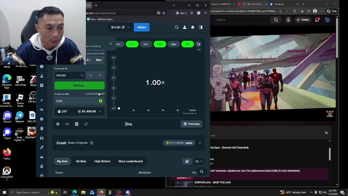Image resolution: width=348 pixels, height=196 pixels.
Task: Expand the players list chevron
Action: click(x=100, y=111)
